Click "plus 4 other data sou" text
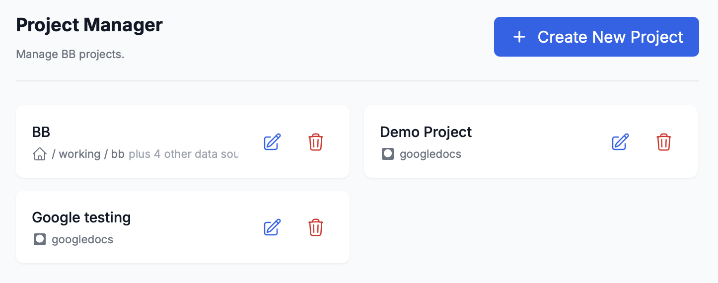Image resolution: width=718 pixels, height=283 pixels. 183,154
